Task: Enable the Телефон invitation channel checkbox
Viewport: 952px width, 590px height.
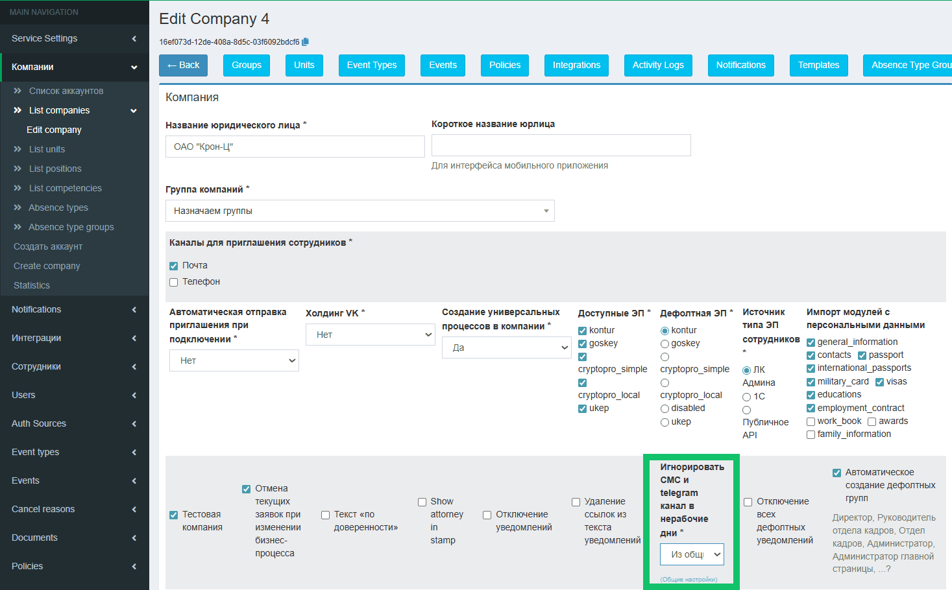Action: coord(174,282)
